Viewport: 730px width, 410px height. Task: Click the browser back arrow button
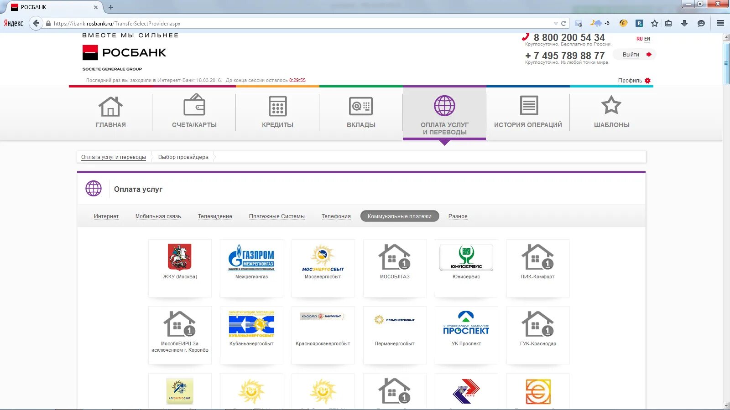coord(36,23)
